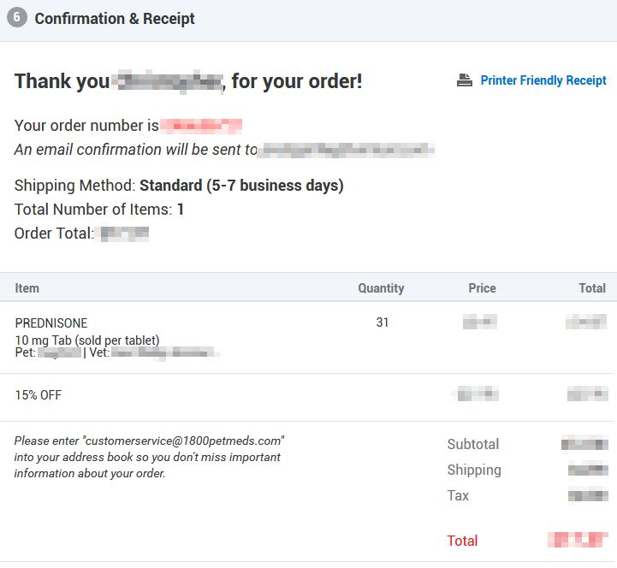The image size is (617, 568).
Task: Click the Total column header
Action: [x=592, y=288]
